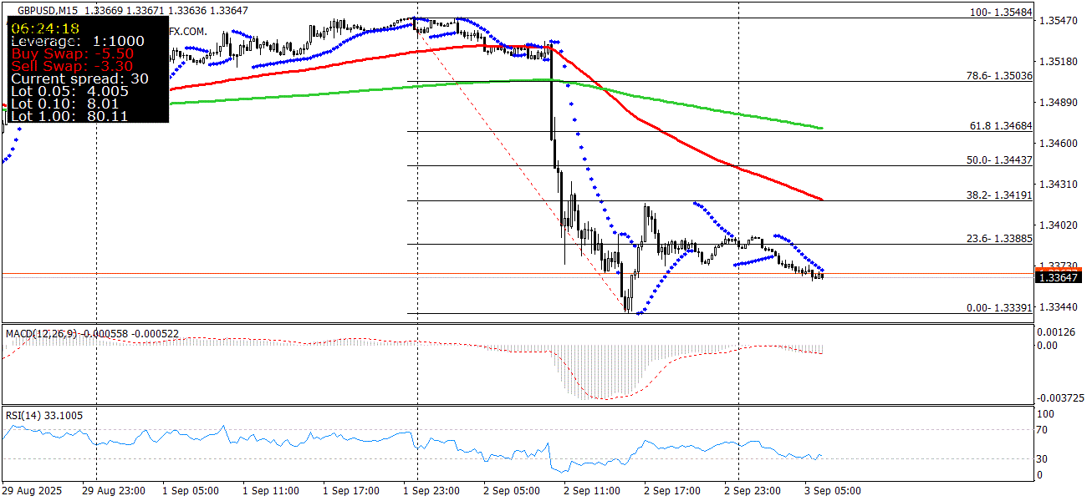Click the 1.34600 price scale value

pyautogui.click(x=1057, y=143)
